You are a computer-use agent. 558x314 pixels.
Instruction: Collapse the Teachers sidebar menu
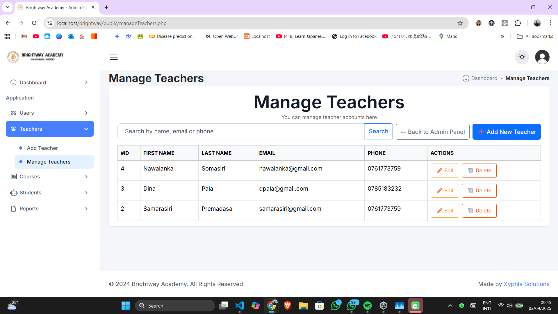pyautogui.click(x=86, y=129)
